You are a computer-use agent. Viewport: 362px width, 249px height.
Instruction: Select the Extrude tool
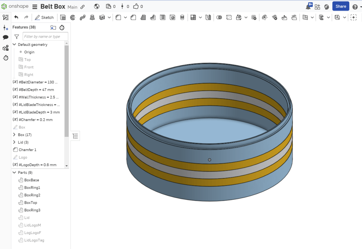coord(63,17)
